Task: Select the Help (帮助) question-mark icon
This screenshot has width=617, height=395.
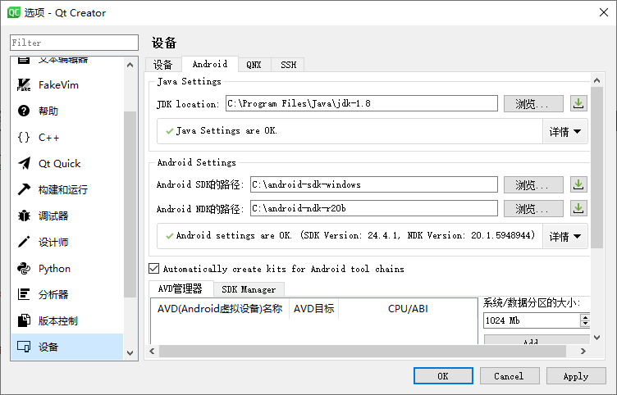Action: 24,111
